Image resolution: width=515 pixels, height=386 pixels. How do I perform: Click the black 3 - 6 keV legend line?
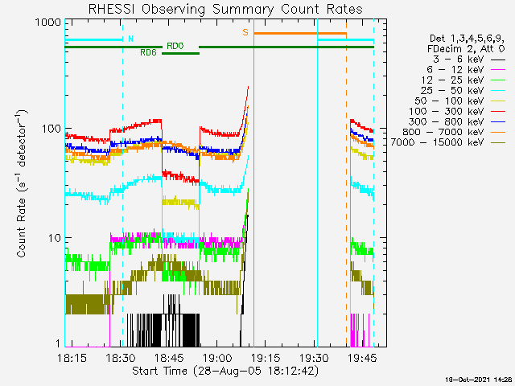click(x=497, y=60)
